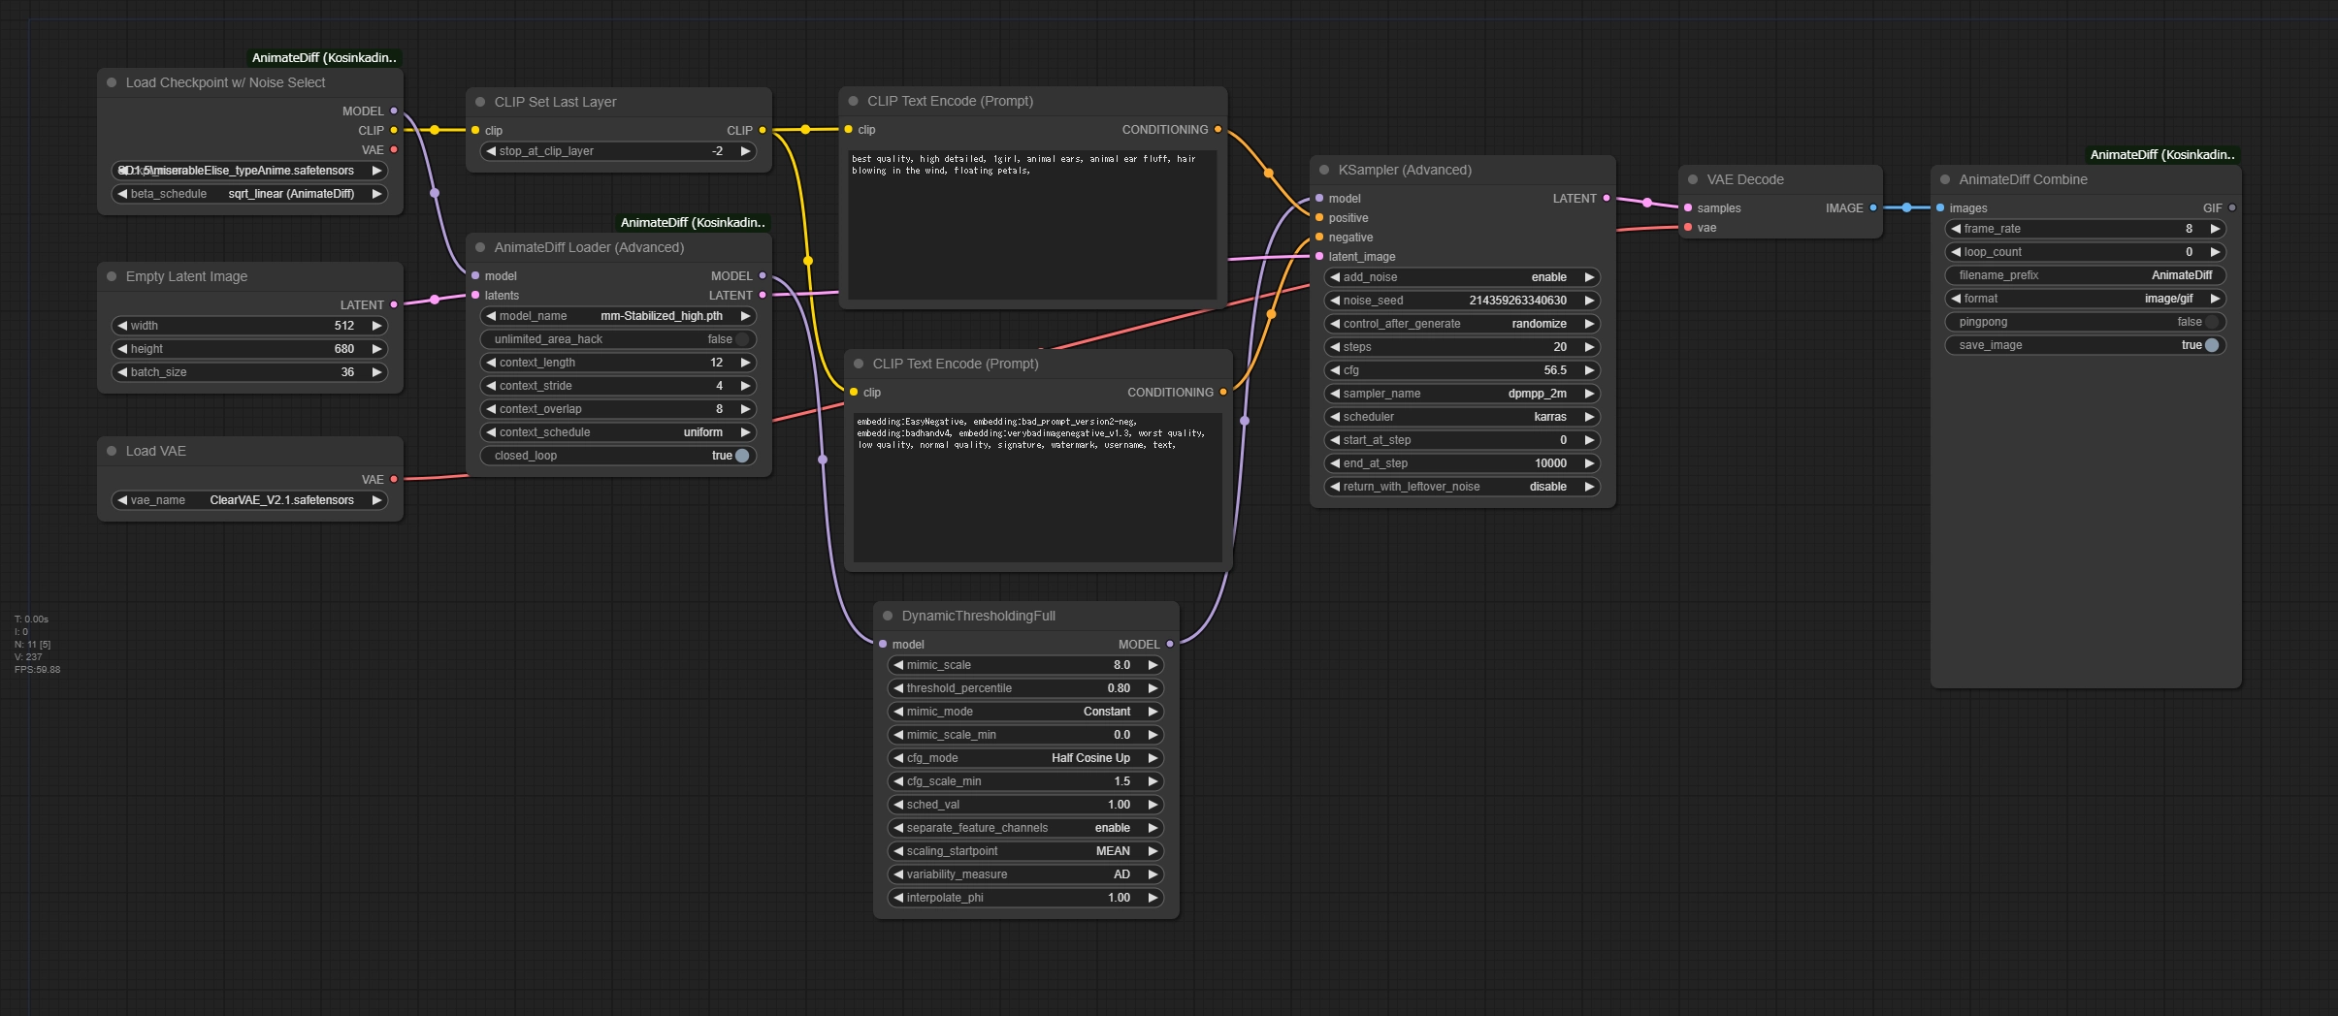Screen dimensions: 2338x1016
Task: Collapse the KSampler (Advanced) node via its dot
Action: click(1324, 170)
